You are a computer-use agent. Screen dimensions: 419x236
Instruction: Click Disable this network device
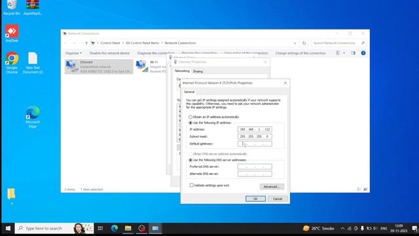pos(109,53)
